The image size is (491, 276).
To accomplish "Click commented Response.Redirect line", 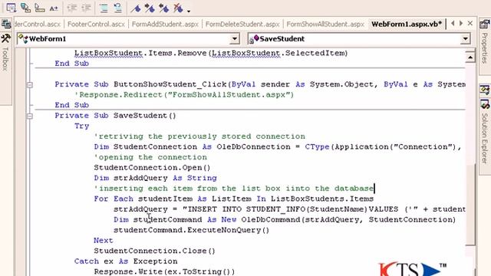I will point(184,95).
